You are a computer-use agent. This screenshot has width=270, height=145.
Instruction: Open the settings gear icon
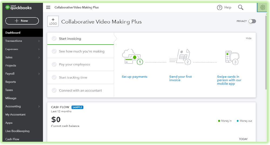(262, 7)
